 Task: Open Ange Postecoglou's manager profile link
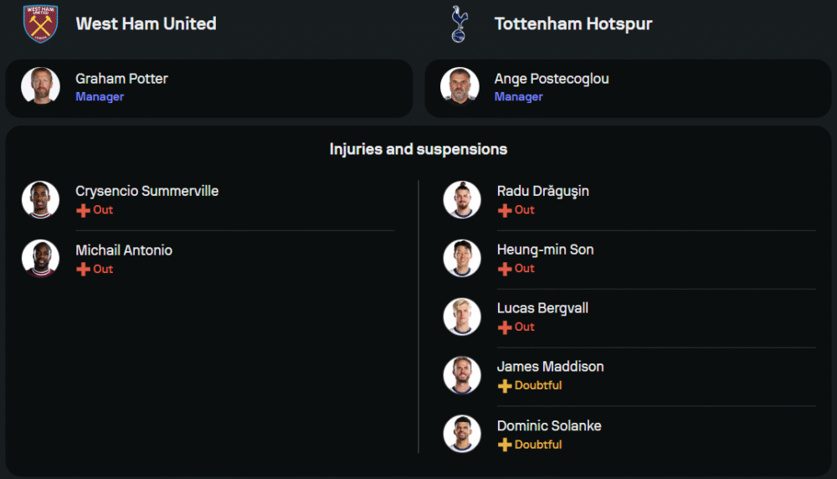tap(551, 79)
